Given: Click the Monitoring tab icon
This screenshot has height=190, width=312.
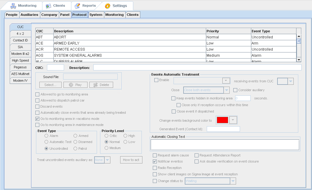Looking at the screenshot, I should (13, 6).
